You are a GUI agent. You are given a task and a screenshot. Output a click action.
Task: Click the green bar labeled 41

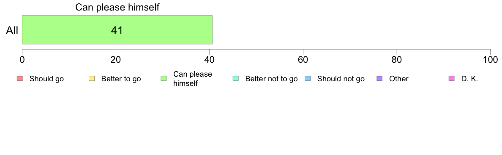point(117,29)
